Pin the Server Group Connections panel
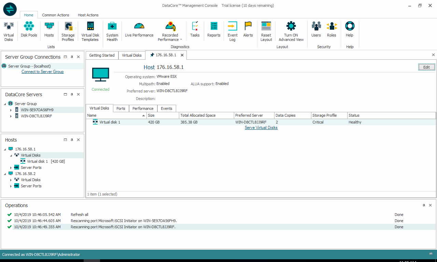Image resolution: width=437 pixels, height=262 pixels. click(72, 57)
